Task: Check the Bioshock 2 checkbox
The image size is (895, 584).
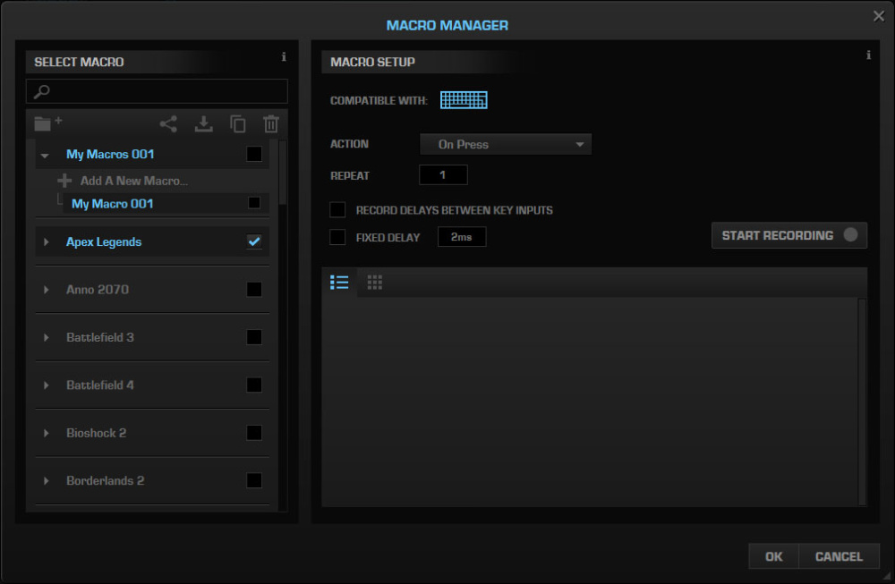Action: tap(254, 433)
